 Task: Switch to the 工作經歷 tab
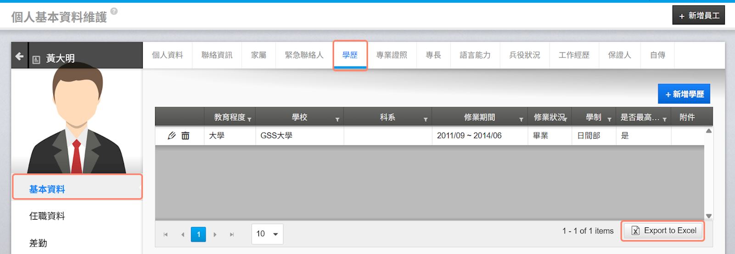pos(574,55)
